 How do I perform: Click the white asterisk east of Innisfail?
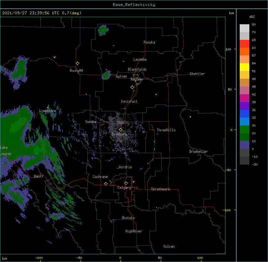pos(156,94)
